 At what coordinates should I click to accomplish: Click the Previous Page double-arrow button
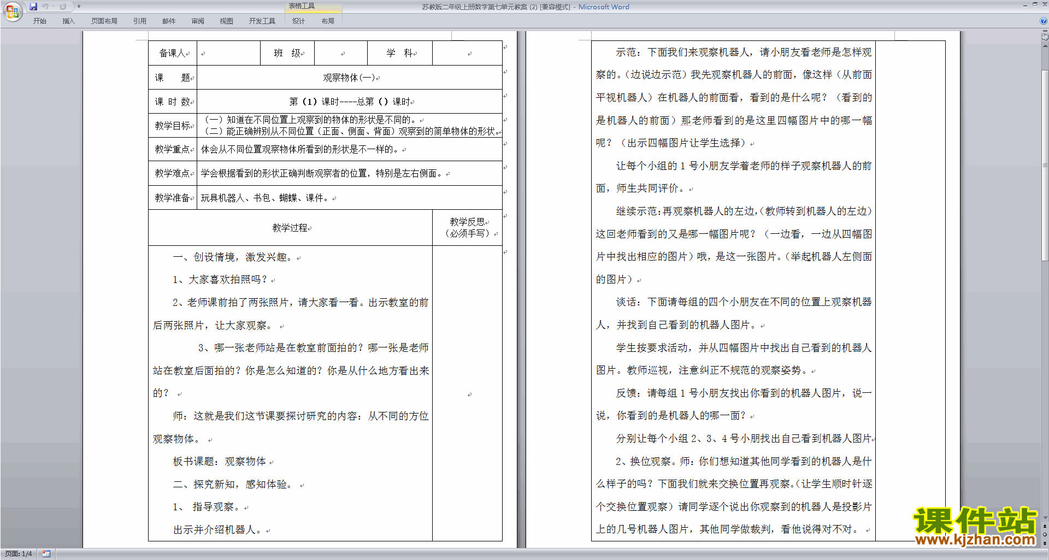pyautogui.click(x=1045, y=527)
